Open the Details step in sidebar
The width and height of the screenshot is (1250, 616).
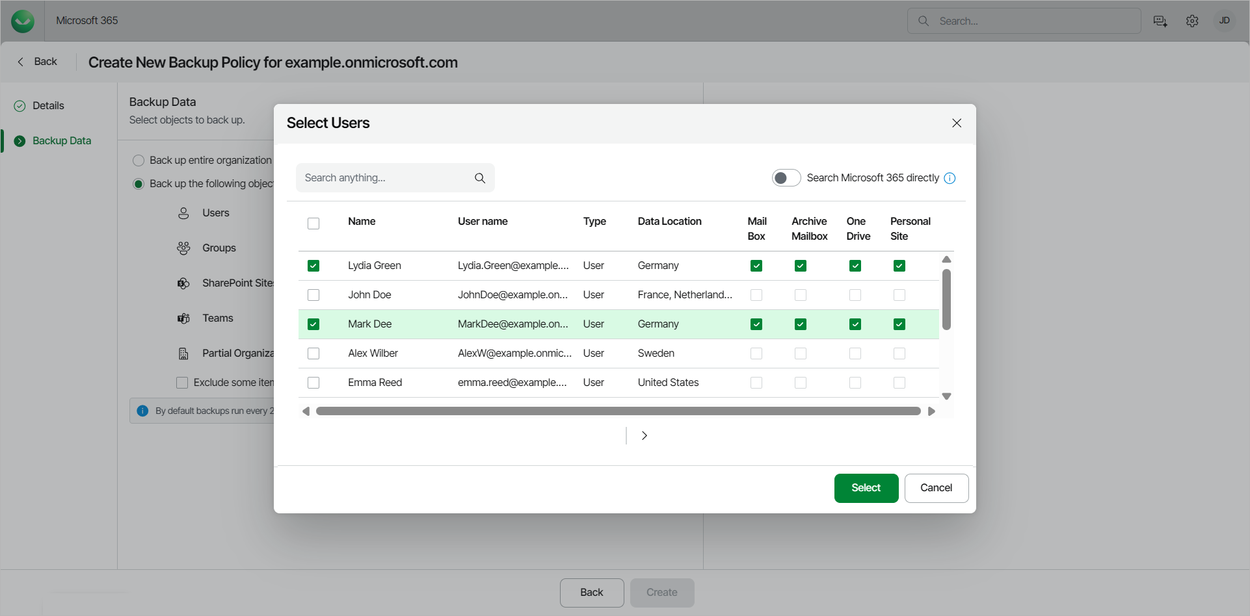point(48,106)
